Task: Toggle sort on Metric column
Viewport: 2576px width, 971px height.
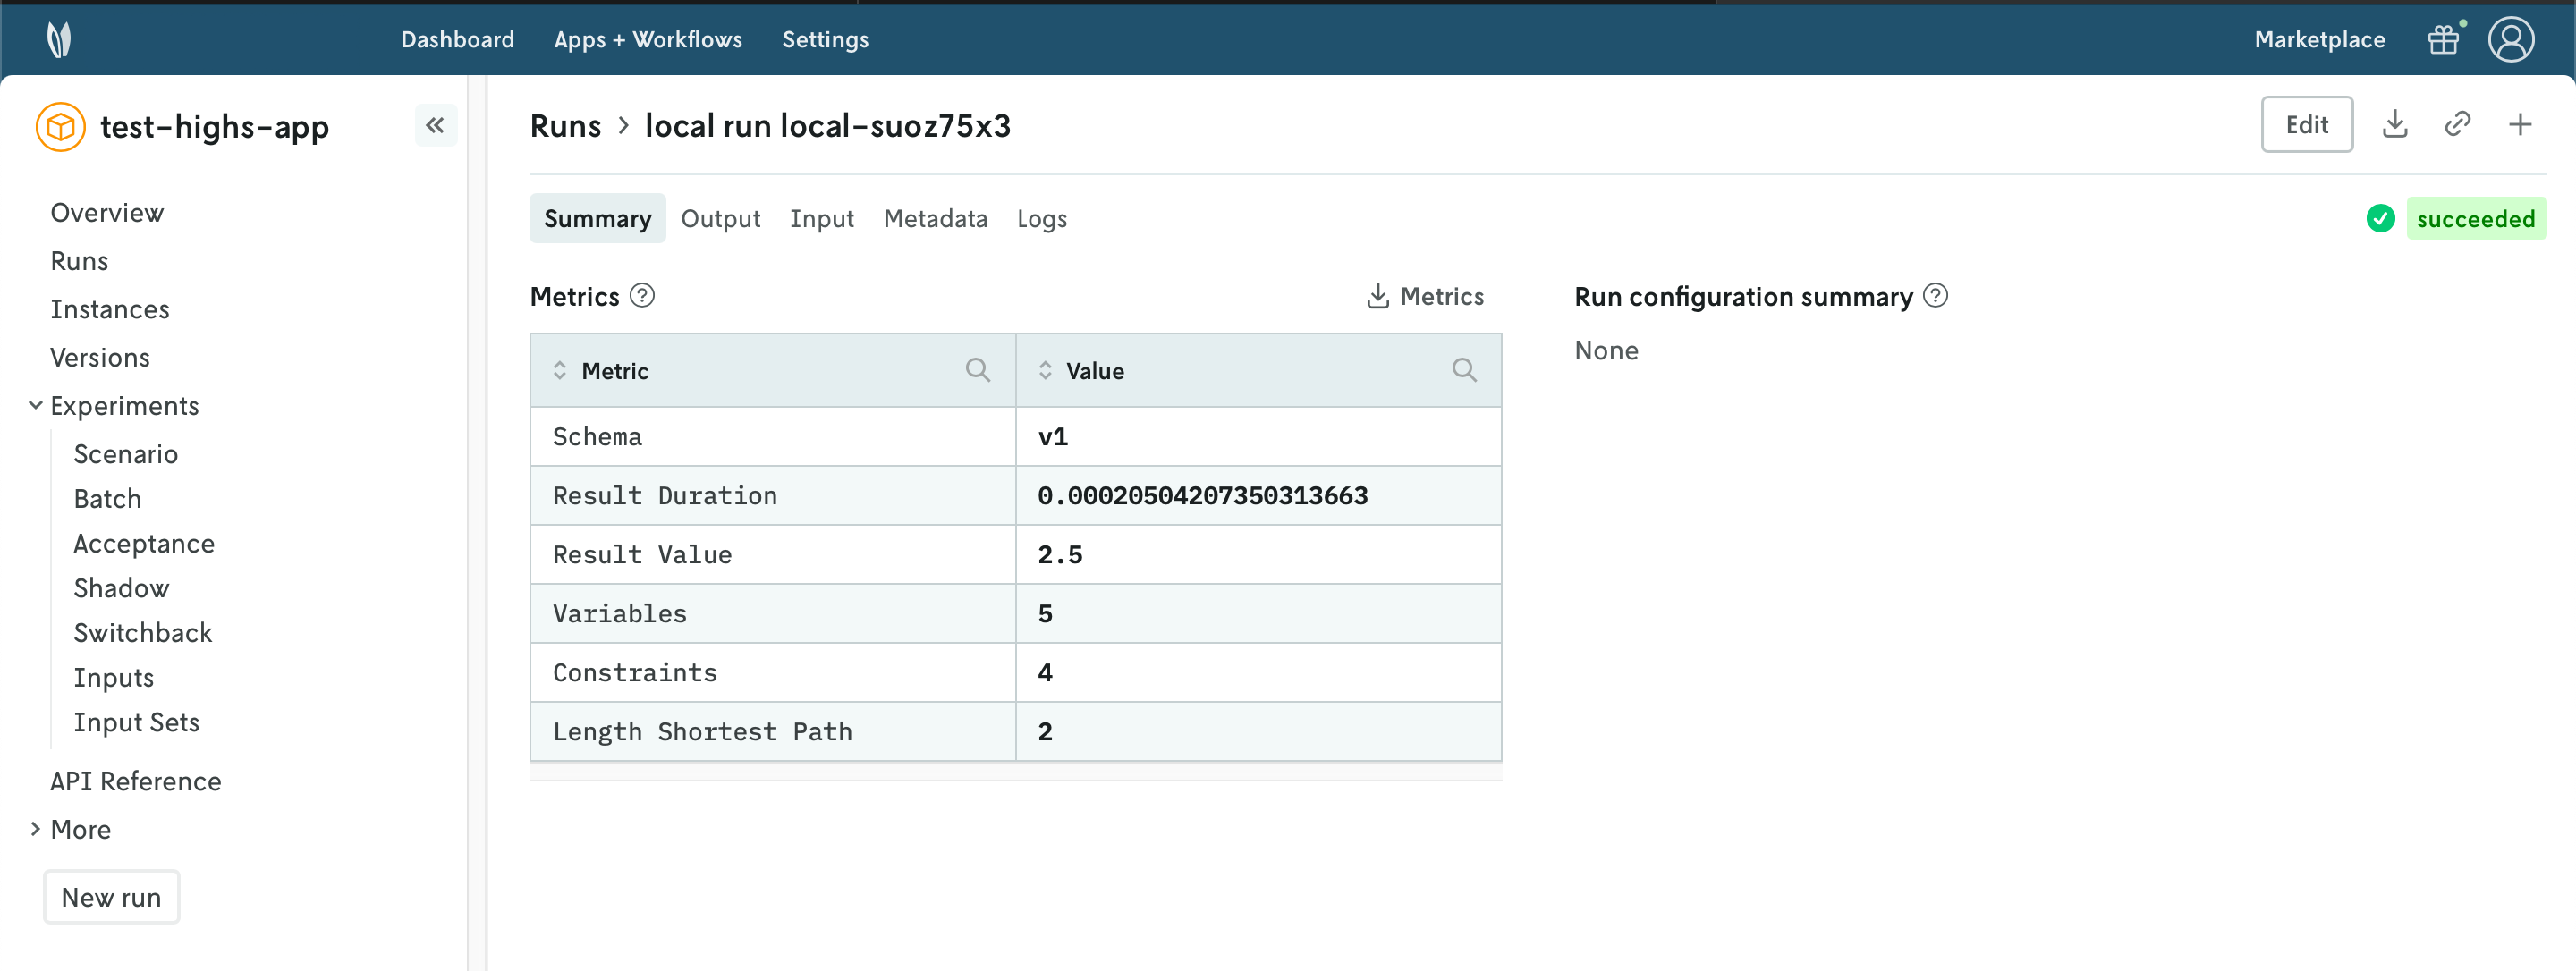Action: pyautogui.click(x=560, y=371)
